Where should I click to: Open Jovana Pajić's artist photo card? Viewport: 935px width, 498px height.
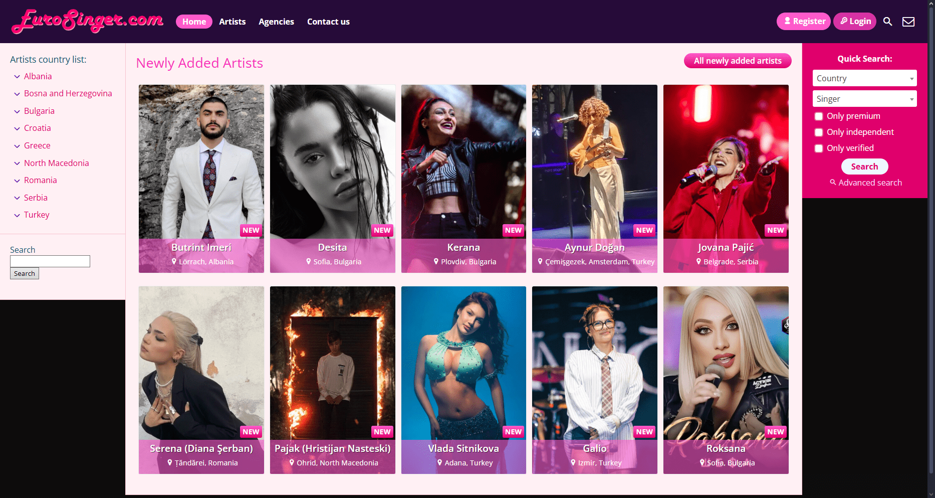pyautogui.click(x=726, y=179)
